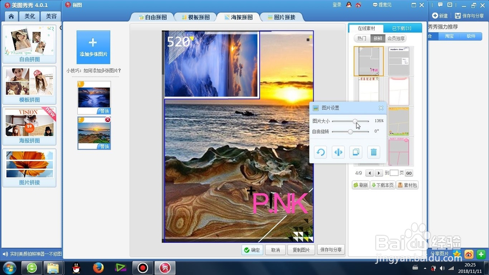Go to next template page arrow
The image size is (489, 275).
click(378, 173)
